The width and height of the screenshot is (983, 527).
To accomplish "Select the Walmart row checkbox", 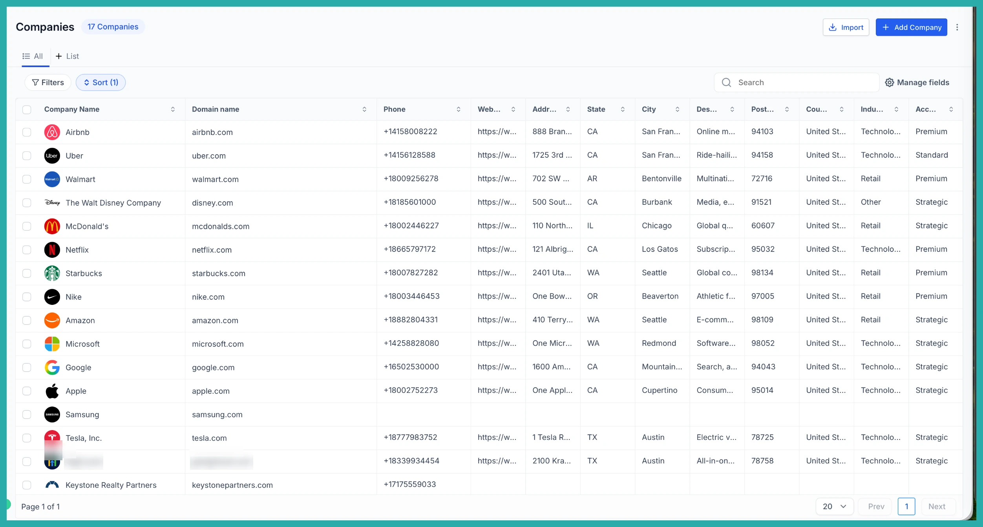I will click(x=27, y=179).
